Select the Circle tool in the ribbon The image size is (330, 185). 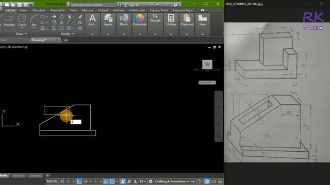[22, 21]
